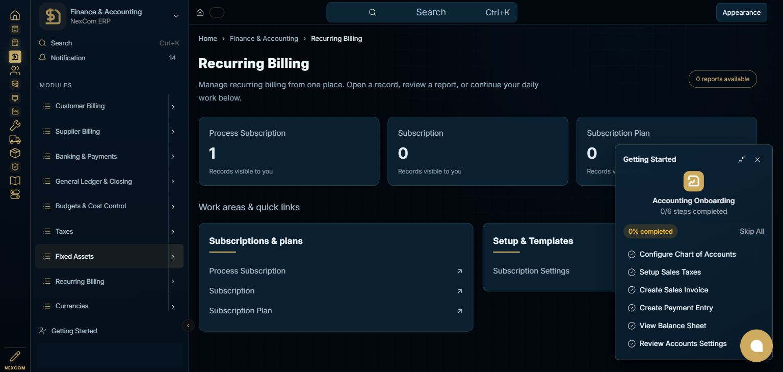Check the Create Sales Invoice step
783x372 pixels.
tap(632, 290)
